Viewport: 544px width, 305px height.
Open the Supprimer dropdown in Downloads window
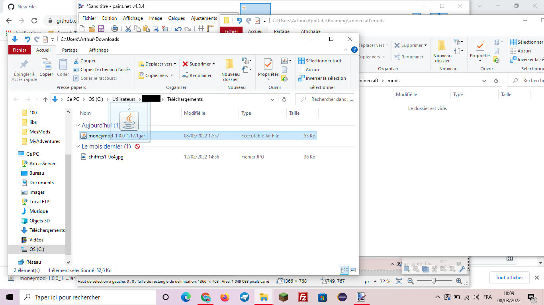[199, 64]
